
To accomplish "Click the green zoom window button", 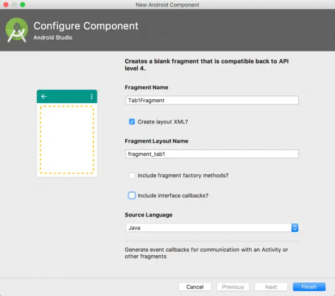I will pyautogui.click(x=22, y=5).
